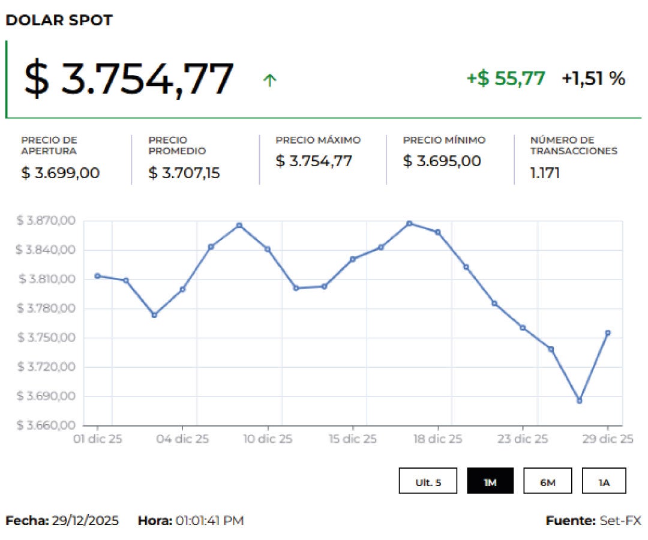Click the first data point at 01 dic 25
Viewport: 648px width, 540px height.
(x=98, y=276)
